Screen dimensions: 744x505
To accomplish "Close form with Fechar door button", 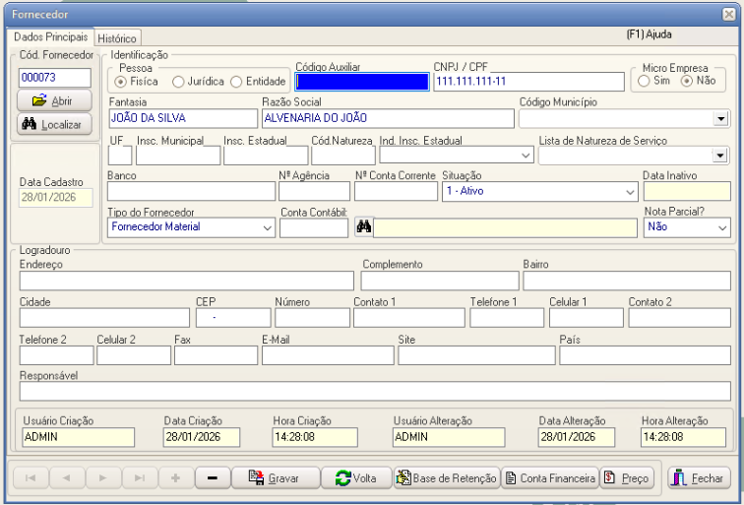I will (698, 478).
